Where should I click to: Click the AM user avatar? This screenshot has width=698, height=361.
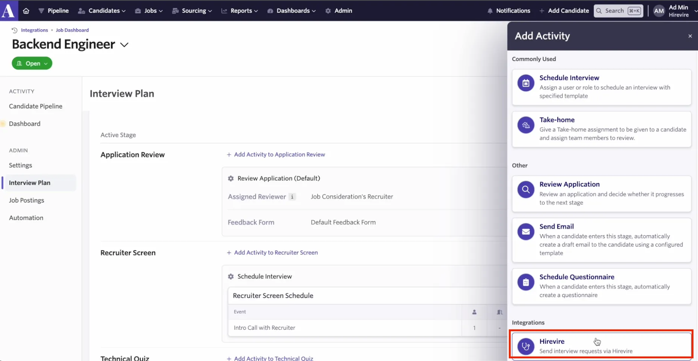click(659, 11)
